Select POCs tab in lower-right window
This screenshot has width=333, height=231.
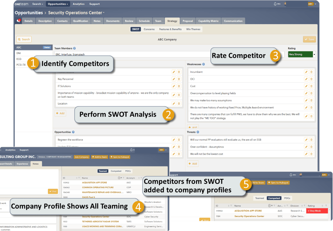[x=287, y=198]
